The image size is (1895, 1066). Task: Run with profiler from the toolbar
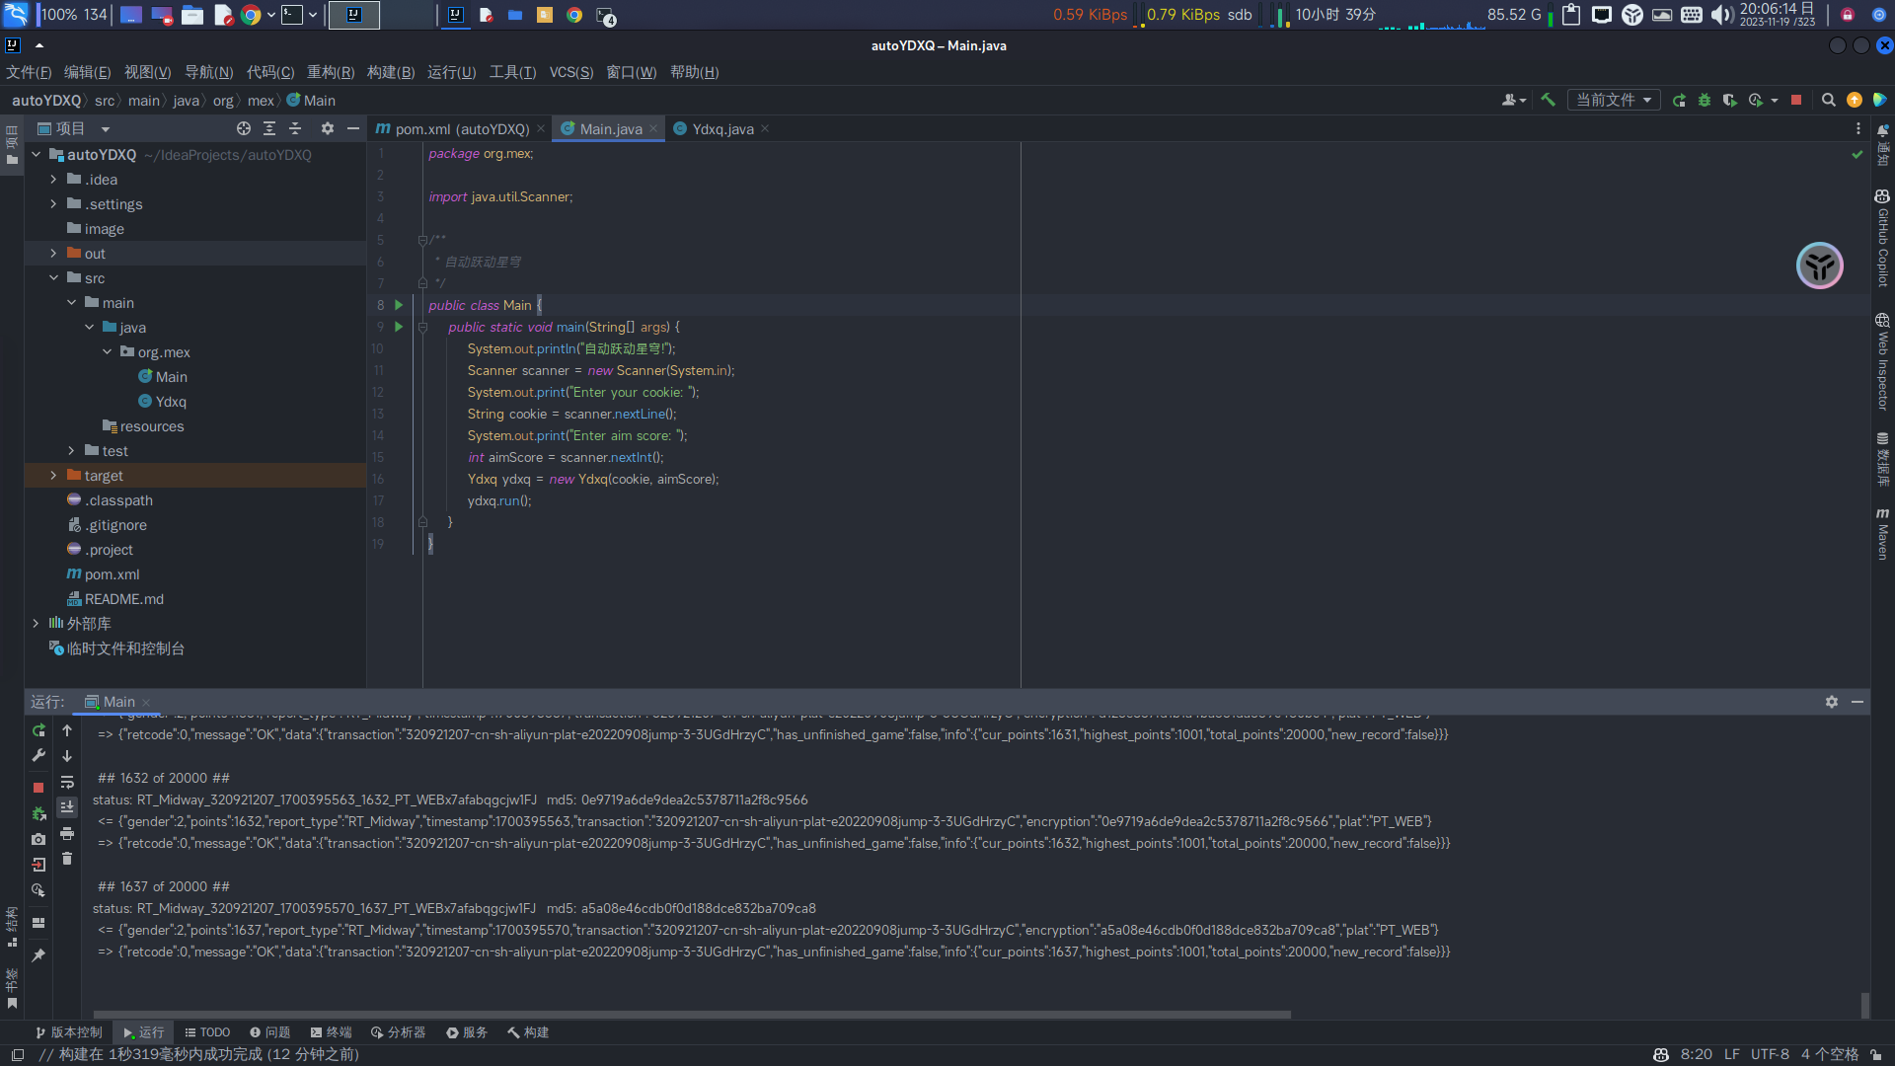[1756, 100]
